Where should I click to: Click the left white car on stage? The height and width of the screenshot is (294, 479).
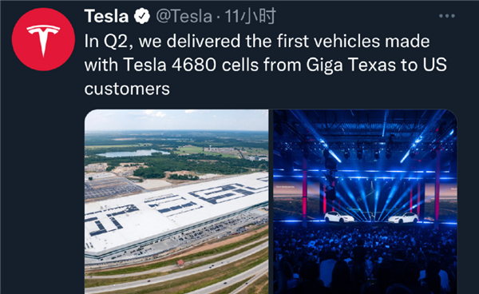(338, 217)
